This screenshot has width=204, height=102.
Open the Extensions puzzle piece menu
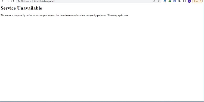pos(180,1)
